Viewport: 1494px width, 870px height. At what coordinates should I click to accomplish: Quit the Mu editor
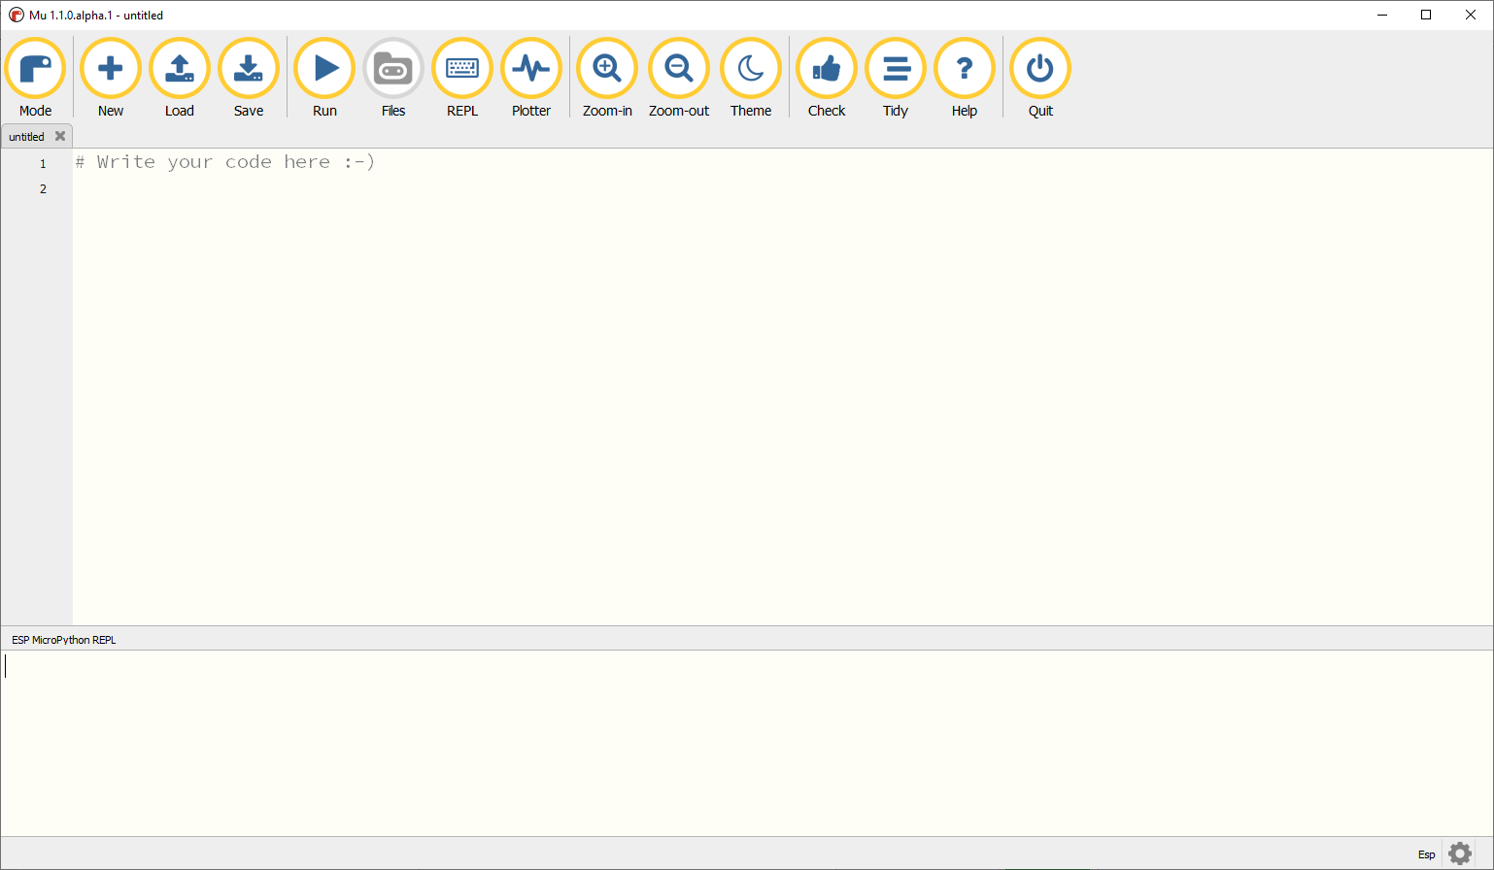click(x=1039, y=68)
